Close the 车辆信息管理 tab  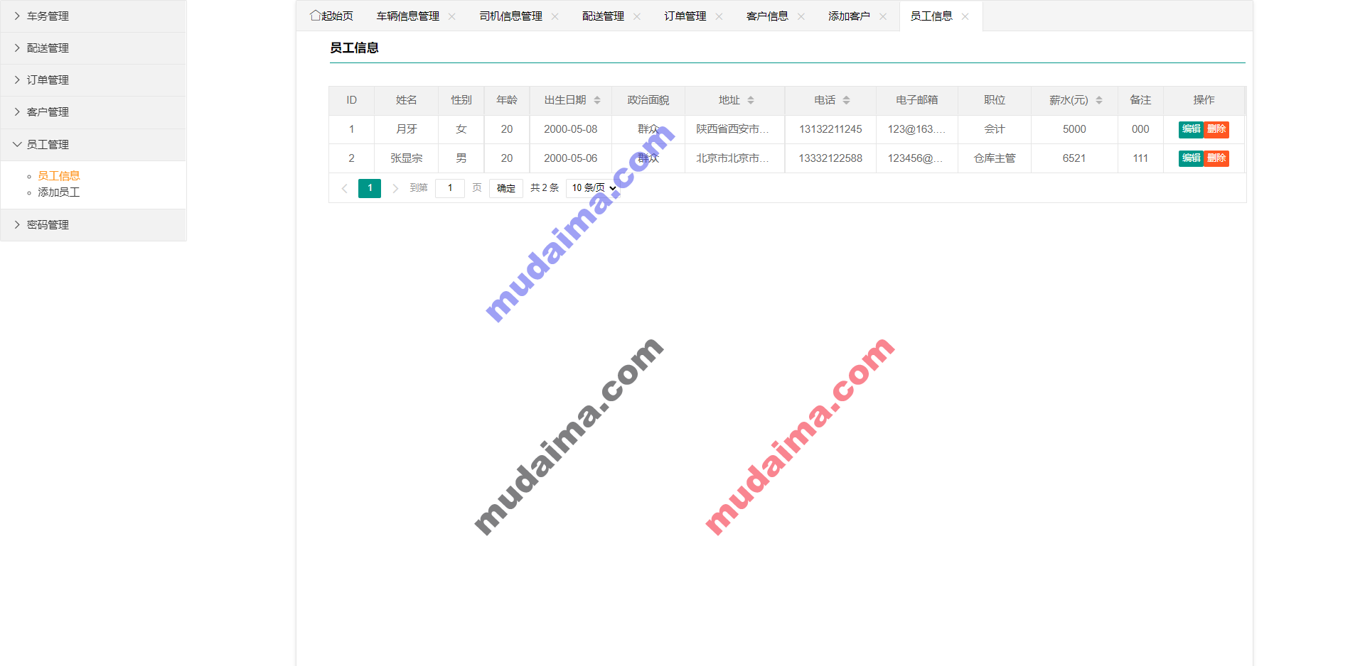[452, 16]
